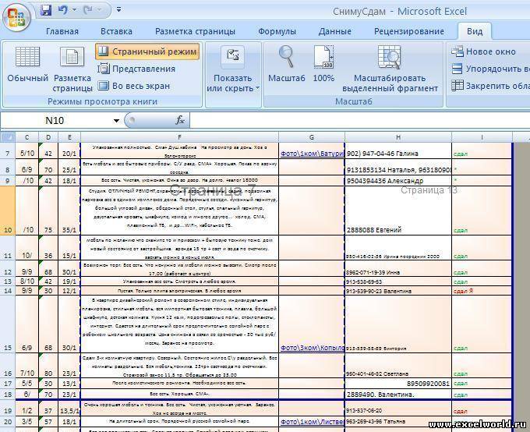The height and width of the screenshot is (432, 530).
Task: Select column F header
Action: [179, 137]
